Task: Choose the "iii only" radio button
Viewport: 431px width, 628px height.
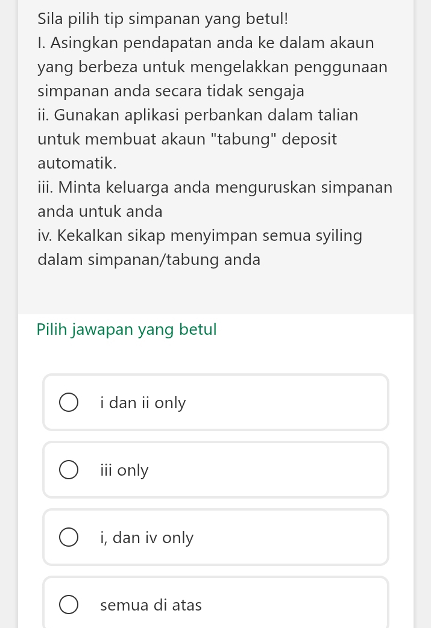Action: pyautogui.click(x=69, y=470)
